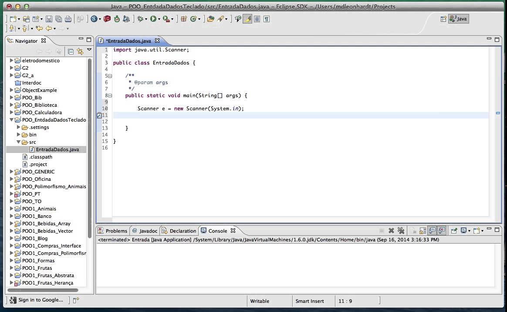Toggle Pin Console button
Viewport: 507px width, 312px height.
point(454,231)
